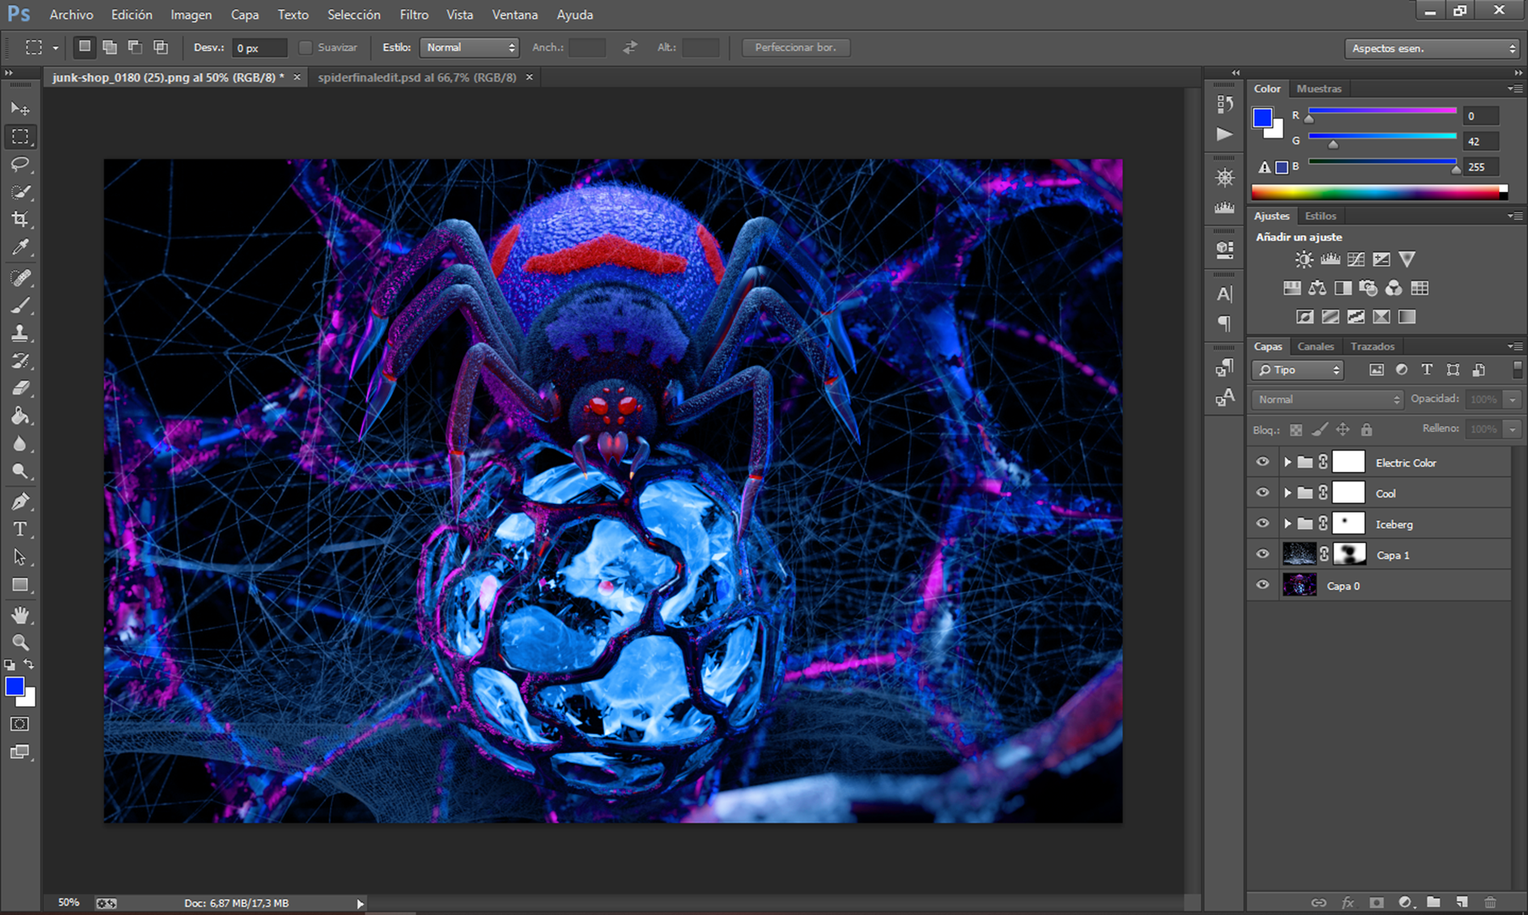The image size is (1528, 915).
Task: Toggle lock transparent pixels
Action: tap(1295, 429)
